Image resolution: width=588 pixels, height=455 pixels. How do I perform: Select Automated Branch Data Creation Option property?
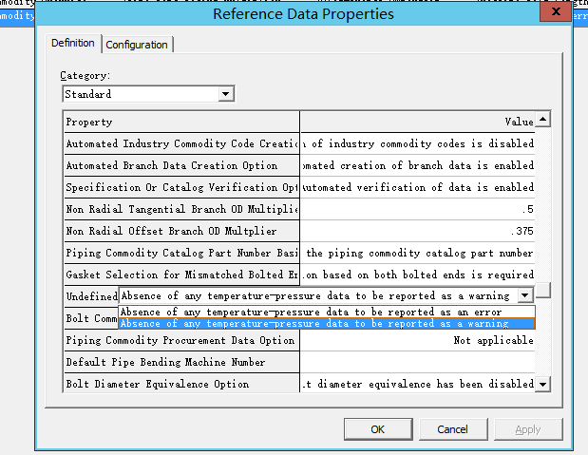point(181,165)
